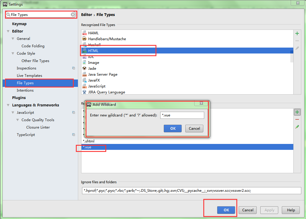Open Other File Types settings
The height and width of the screenshot is (219, 306).
(35, 61)
